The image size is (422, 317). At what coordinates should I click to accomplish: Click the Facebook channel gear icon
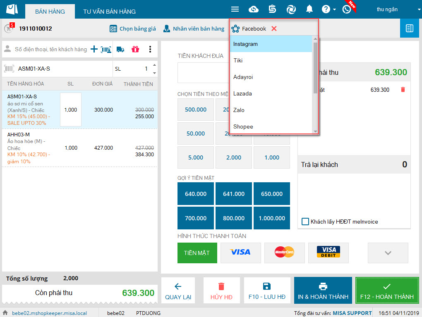(x=235, y=29)
